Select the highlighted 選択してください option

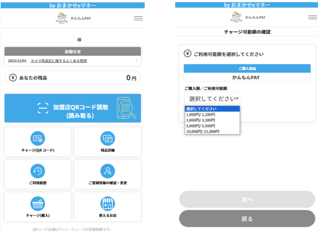coord(212,109)
